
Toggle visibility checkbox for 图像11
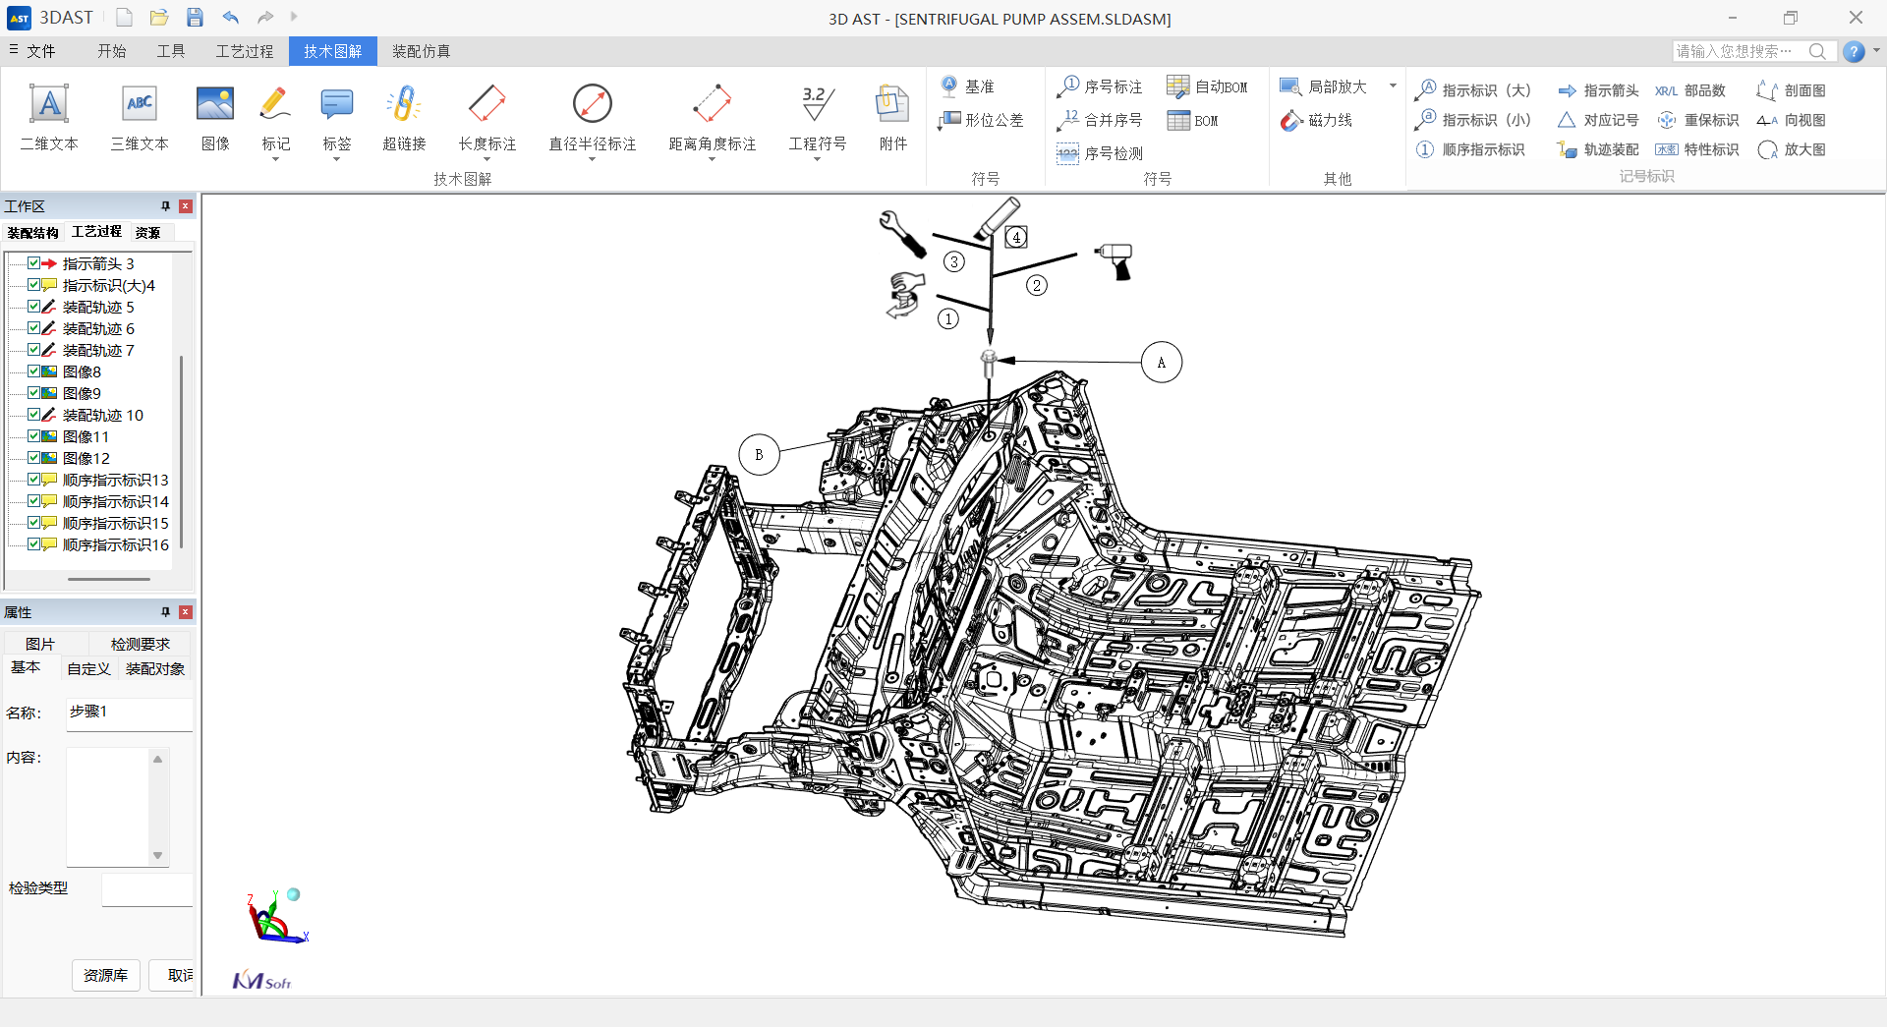pos(34,436)
